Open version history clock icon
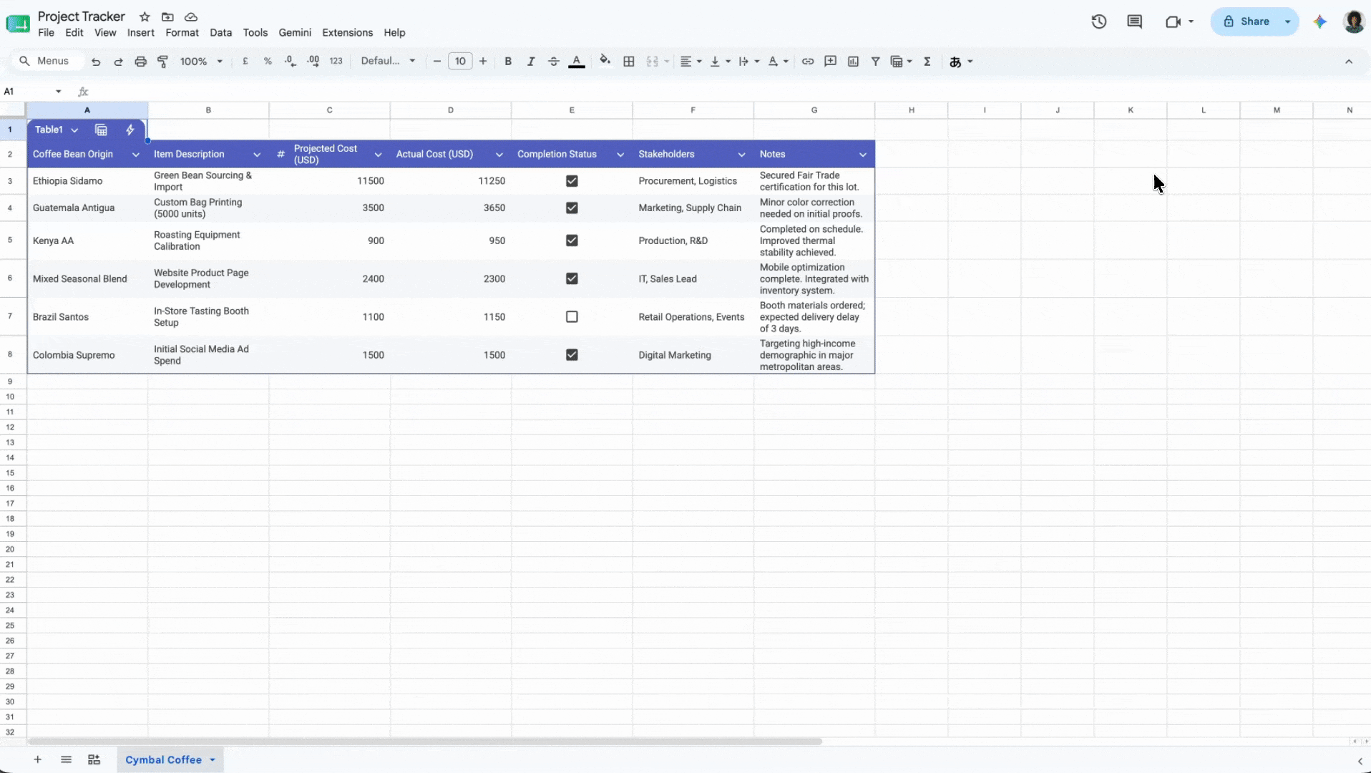1371x773 pixels. pos(1099,21)
